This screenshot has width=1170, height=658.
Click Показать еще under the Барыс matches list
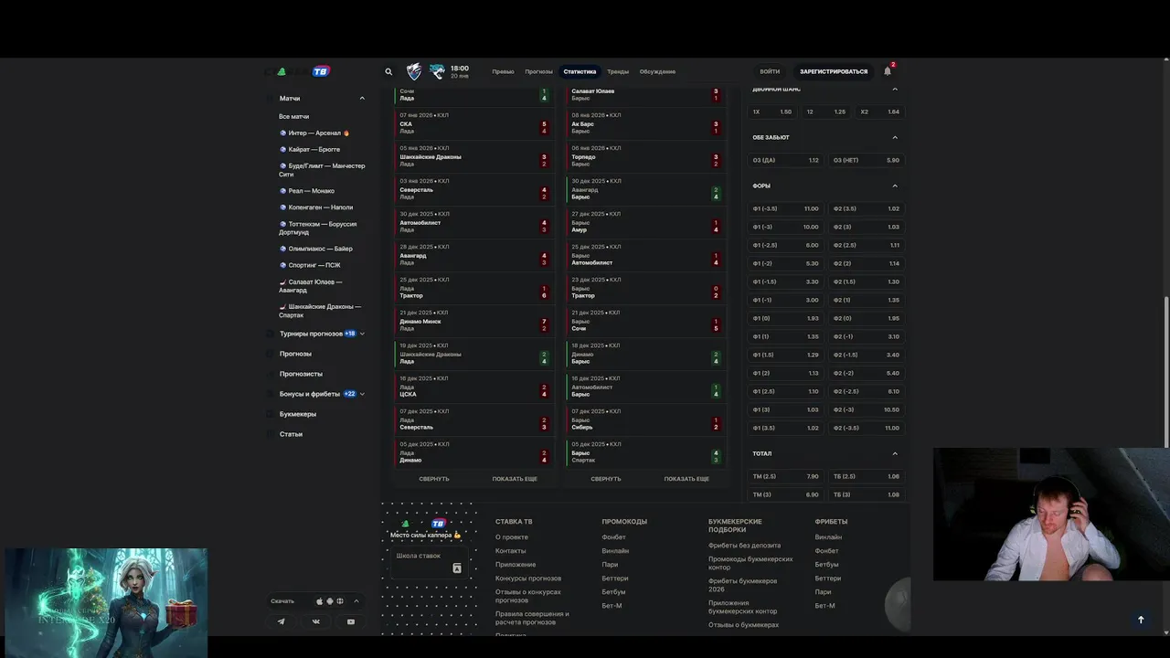(686, 479)
